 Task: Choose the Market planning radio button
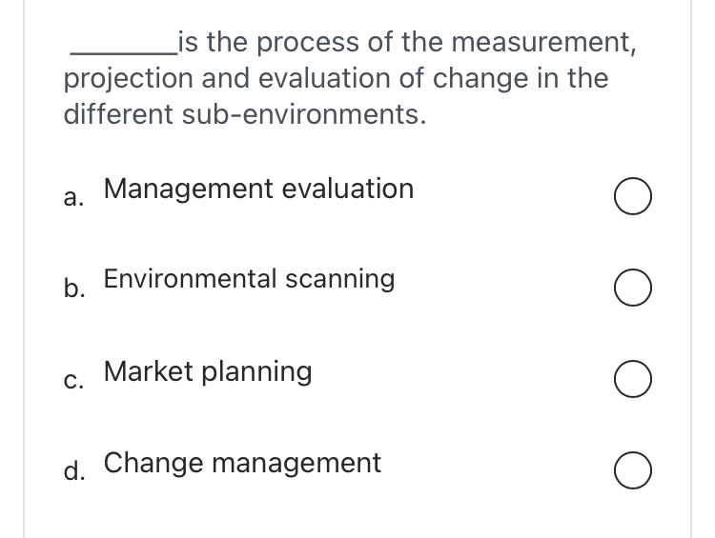[634, 380]
